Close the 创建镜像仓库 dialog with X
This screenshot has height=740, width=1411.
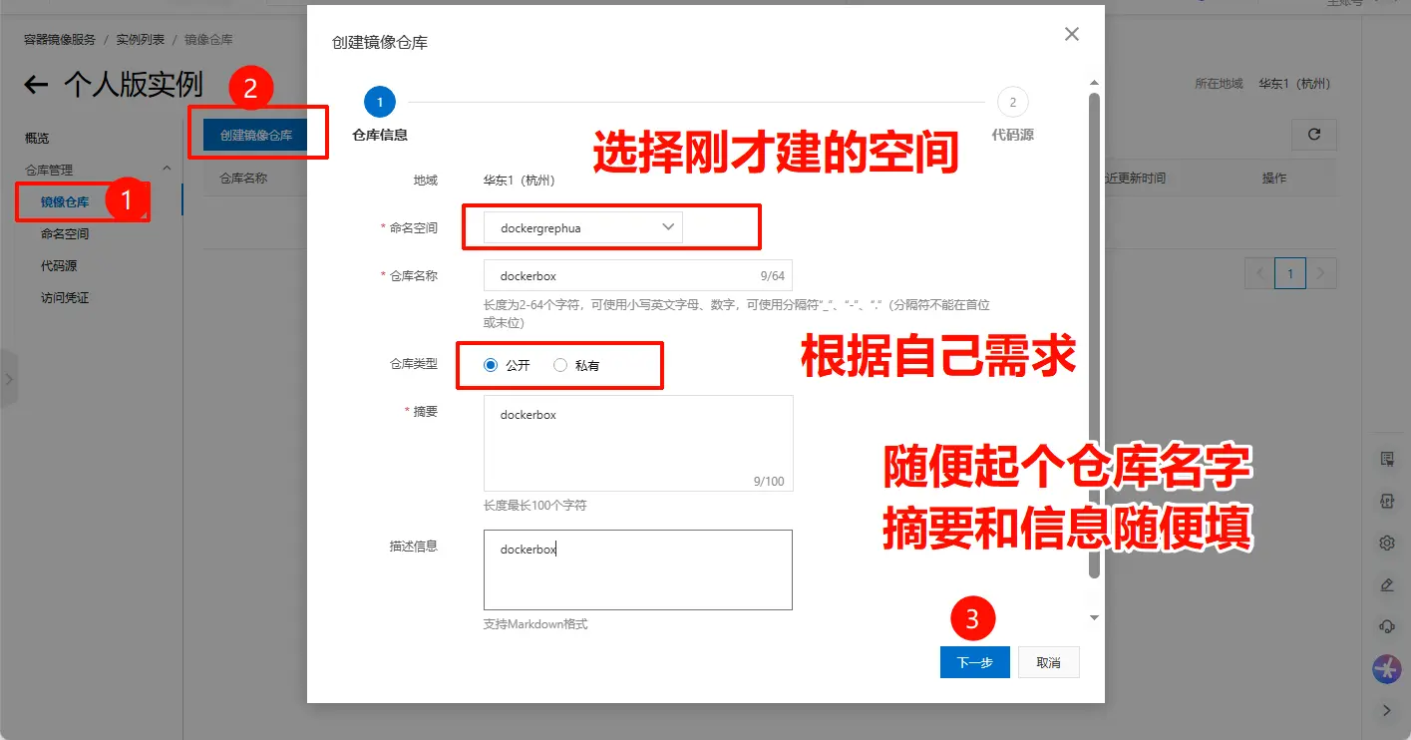click(1072, 34)
